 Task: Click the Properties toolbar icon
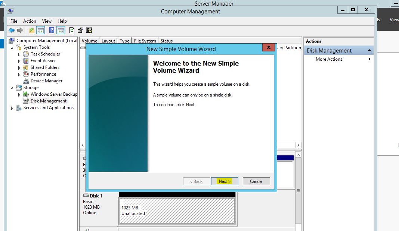(80, 31)
